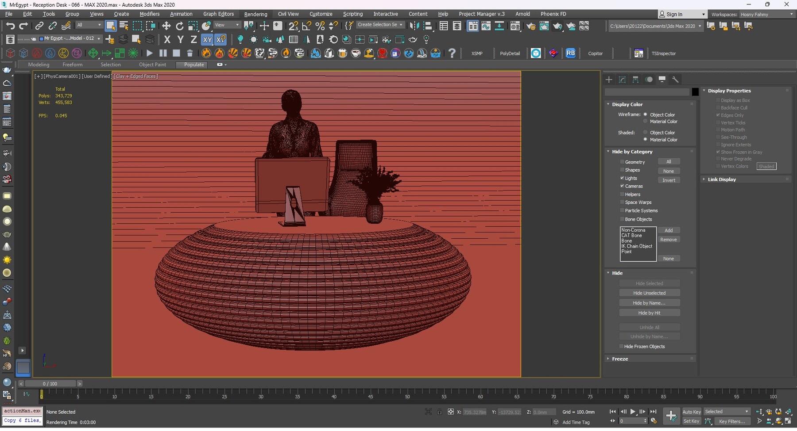Select the Move transform tool
The image size is (797, 431).
tap(166, 26)
